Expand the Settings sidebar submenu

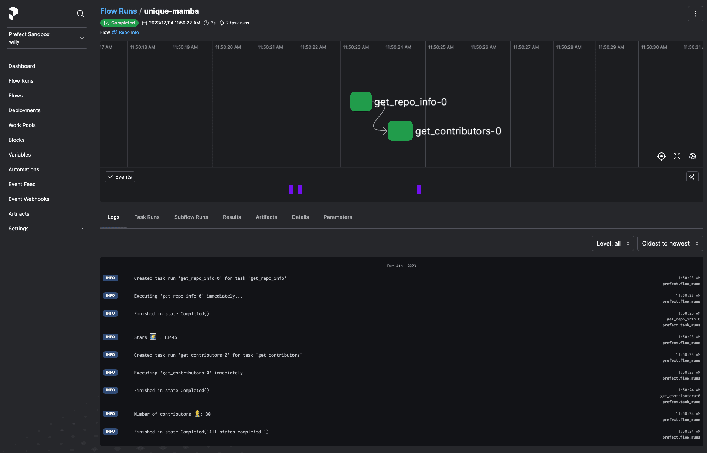tap(82, 229)
